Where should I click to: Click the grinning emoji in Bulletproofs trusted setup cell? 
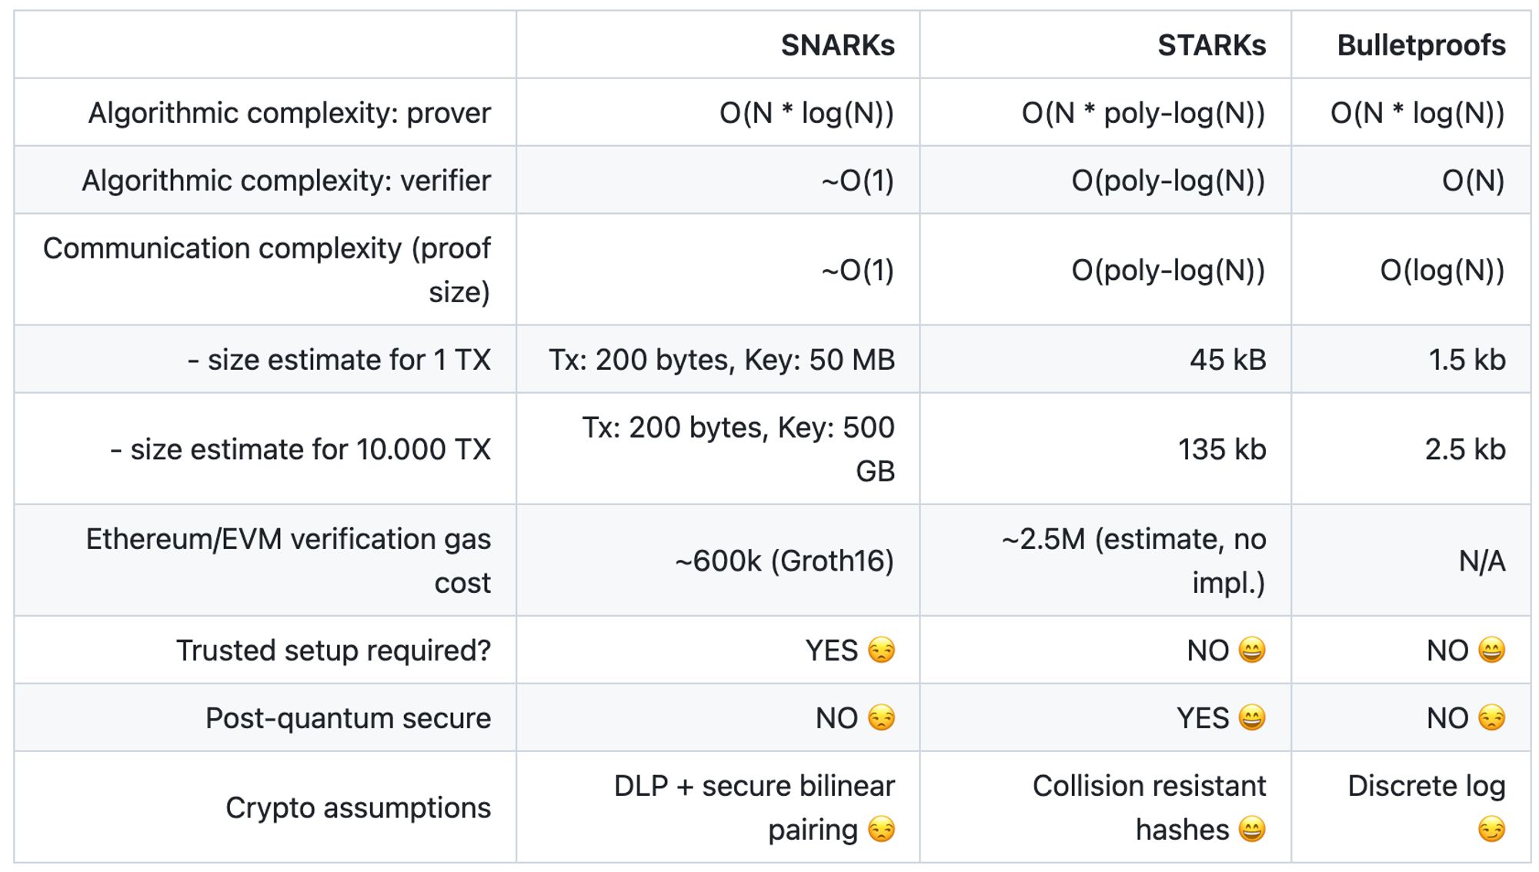pyautogui.click(x=1491, y=651)
